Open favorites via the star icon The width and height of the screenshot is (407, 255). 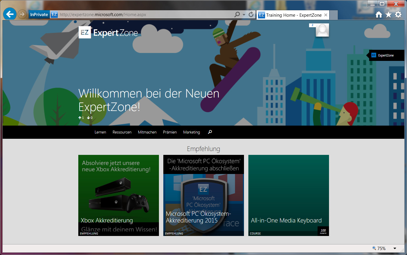pyautogui.click(x=389, y=14)
